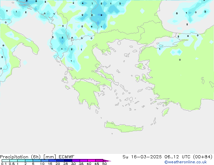Click the legend label '40'
Image resolution: width=214 pixels, height=165 pixels.
[89, 164]
